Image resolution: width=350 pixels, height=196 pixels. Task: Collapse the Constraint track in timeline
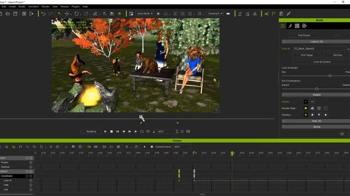click(x=27, y=176)
